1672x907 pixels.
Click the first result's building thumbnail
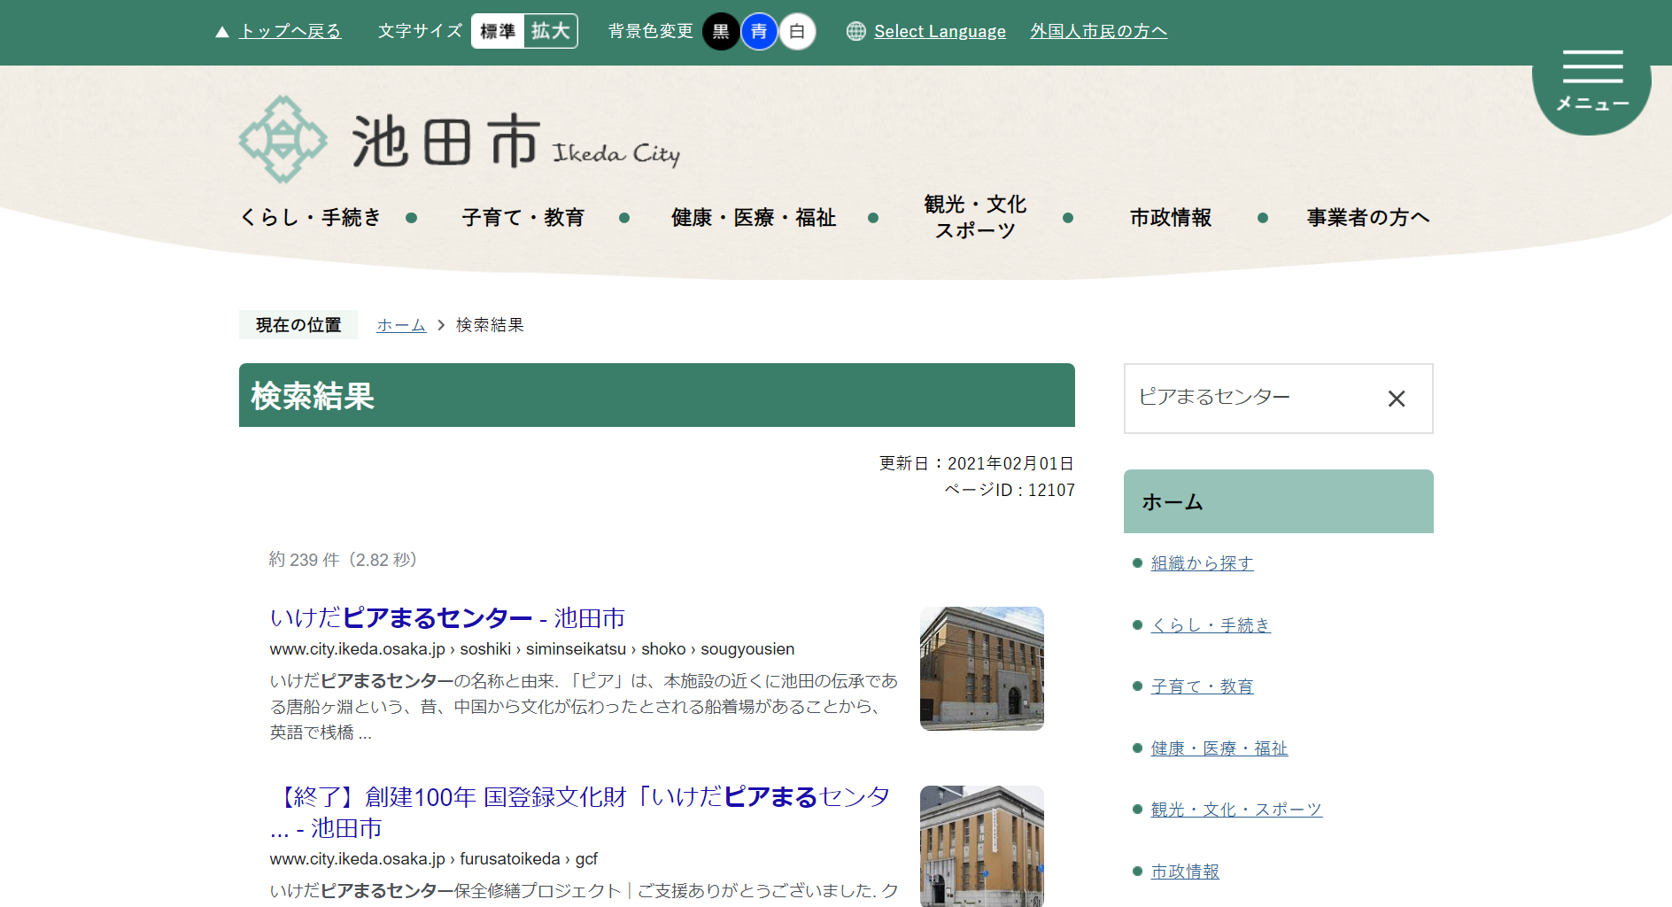pyautogui.click(x=981, y=669)
